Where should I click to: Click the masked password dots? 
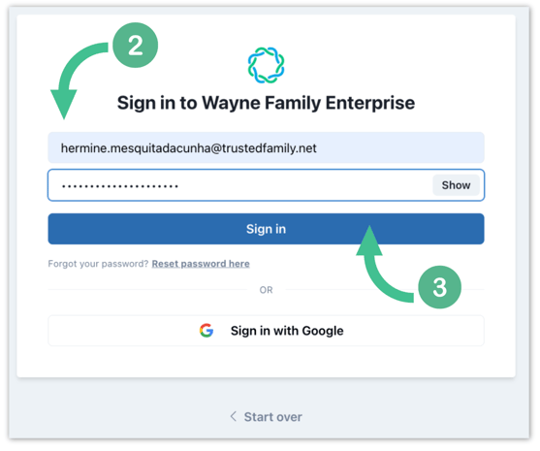(x=120, y=186)
